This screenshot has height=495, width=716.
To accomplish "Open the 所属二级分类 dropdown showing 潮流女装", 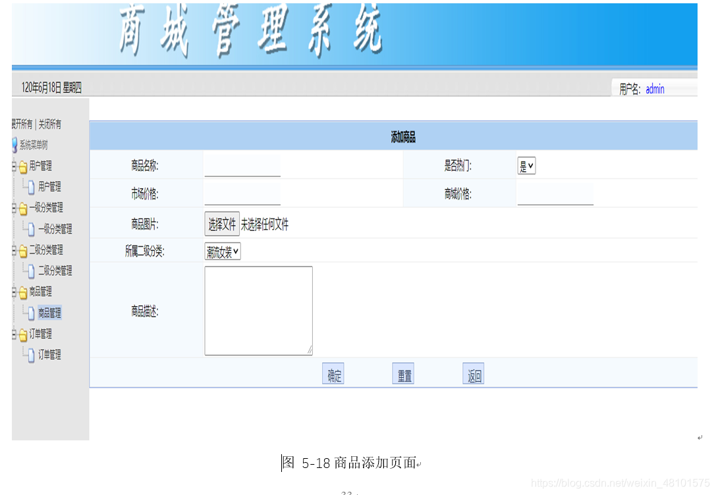I will pyautogui.click(x=222, y=251).
